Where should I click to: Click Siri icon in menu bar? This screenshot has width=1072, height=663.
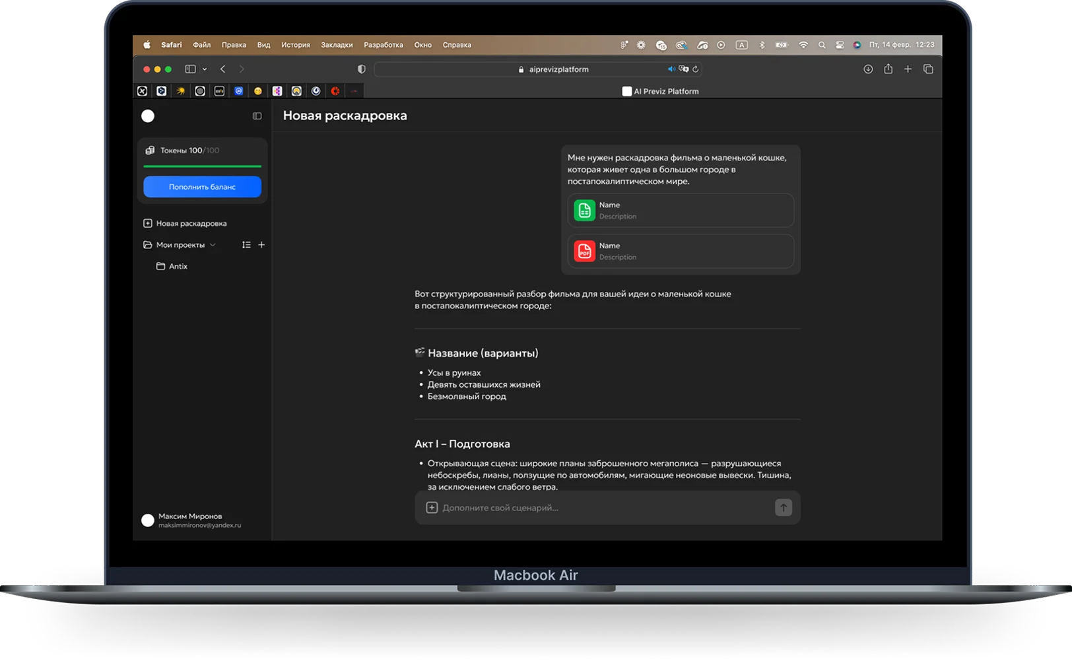[x=857, y=45]
